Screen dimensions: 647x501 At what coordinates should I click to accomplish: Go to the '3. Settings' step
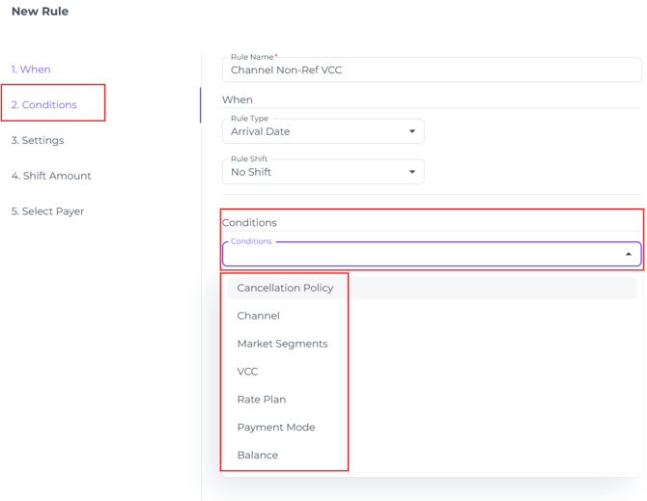pyautogui.click(x=38, y=140)
